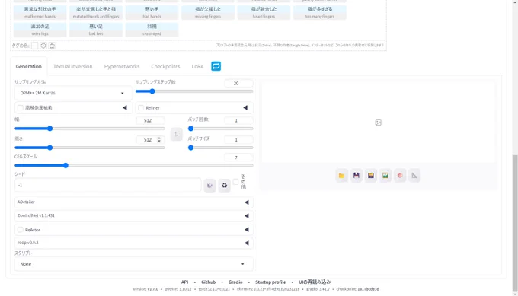The height and width of the screenshot is (296, 518).
Task: Click the eraser icon next to タグの色
Action: [52, 46]
